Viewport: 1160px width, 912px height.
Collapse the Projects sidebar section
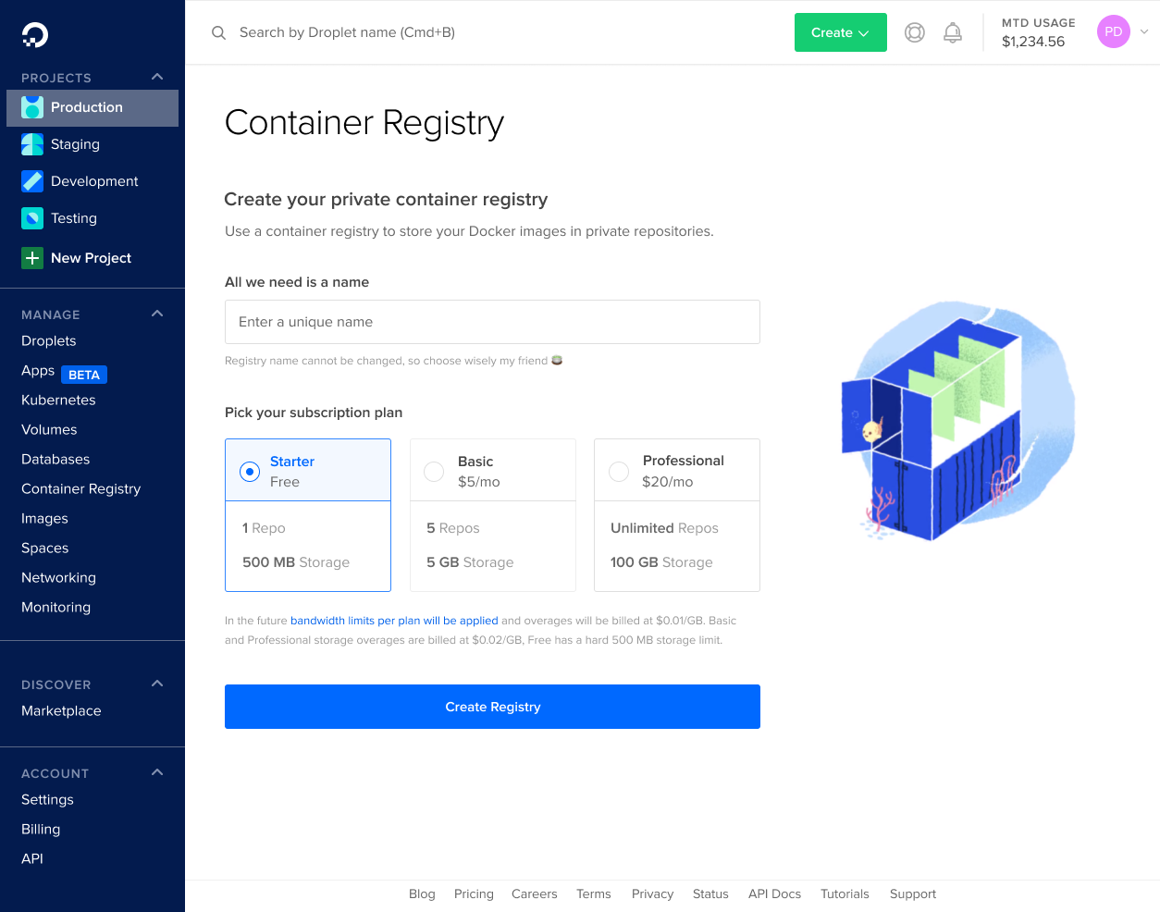(157, 77)
